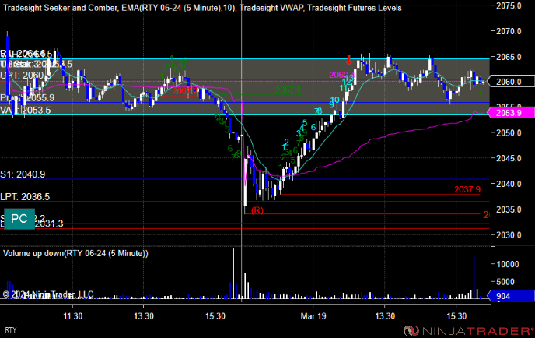535x338 pixels.
Task: Click the S1: 2040.9 level label
Action: (23, 174)
